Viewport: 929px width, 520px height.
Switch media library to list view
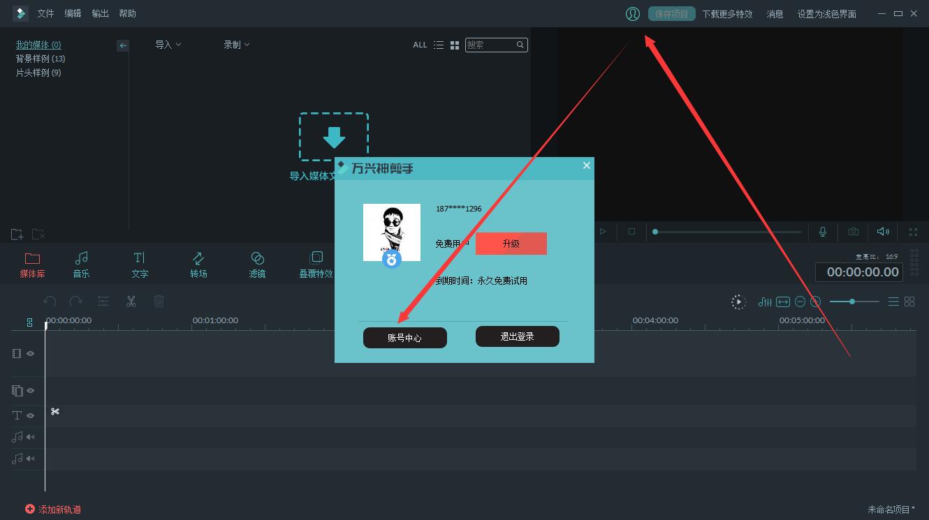coord(438,45)
